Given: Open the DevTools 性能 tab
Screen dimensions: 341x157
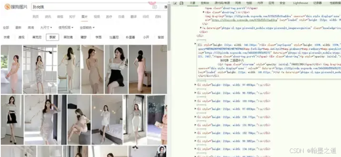Looking at the screenshot, I should tap(249, 3).
